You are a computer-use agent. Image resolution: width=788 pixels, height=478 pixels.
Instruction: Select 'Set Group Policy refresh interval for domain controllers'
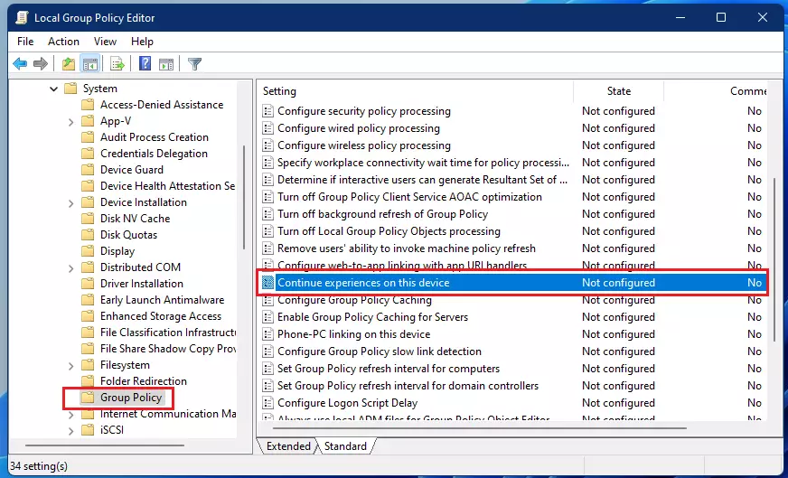pos(408,386)
